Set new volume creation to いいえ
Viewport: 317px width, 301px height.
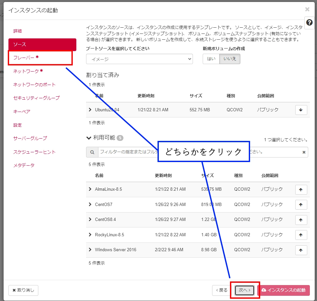(230, 59)
